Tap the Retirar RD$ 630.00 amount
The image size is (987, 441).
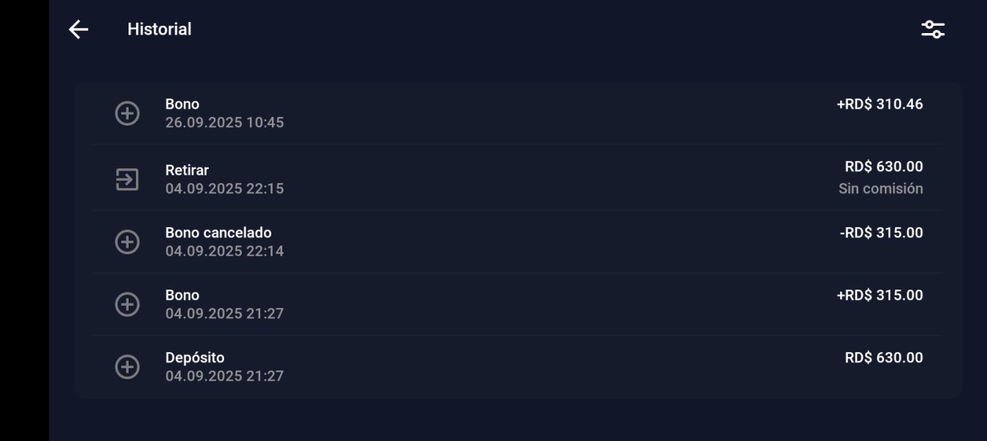(883, 167)
